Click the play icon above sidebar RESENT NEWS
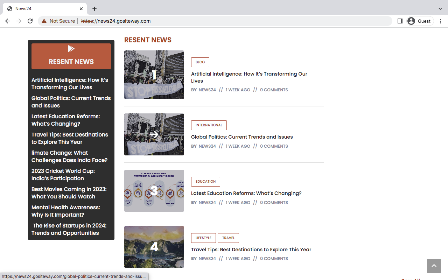Screen dimensions: 448x280 click(x=71, y=49)
